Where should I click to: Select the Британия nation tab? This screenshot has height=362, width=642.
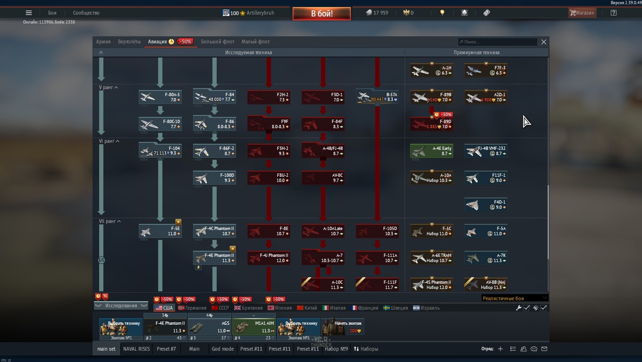point(248,308)
